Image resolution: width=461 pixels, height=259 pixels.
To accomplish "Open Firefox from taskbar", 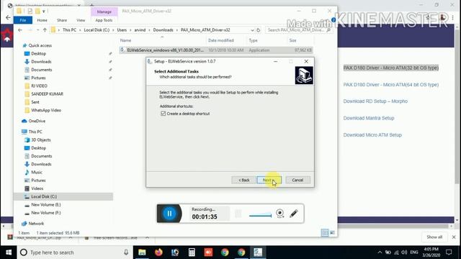I will click(158, 253).
